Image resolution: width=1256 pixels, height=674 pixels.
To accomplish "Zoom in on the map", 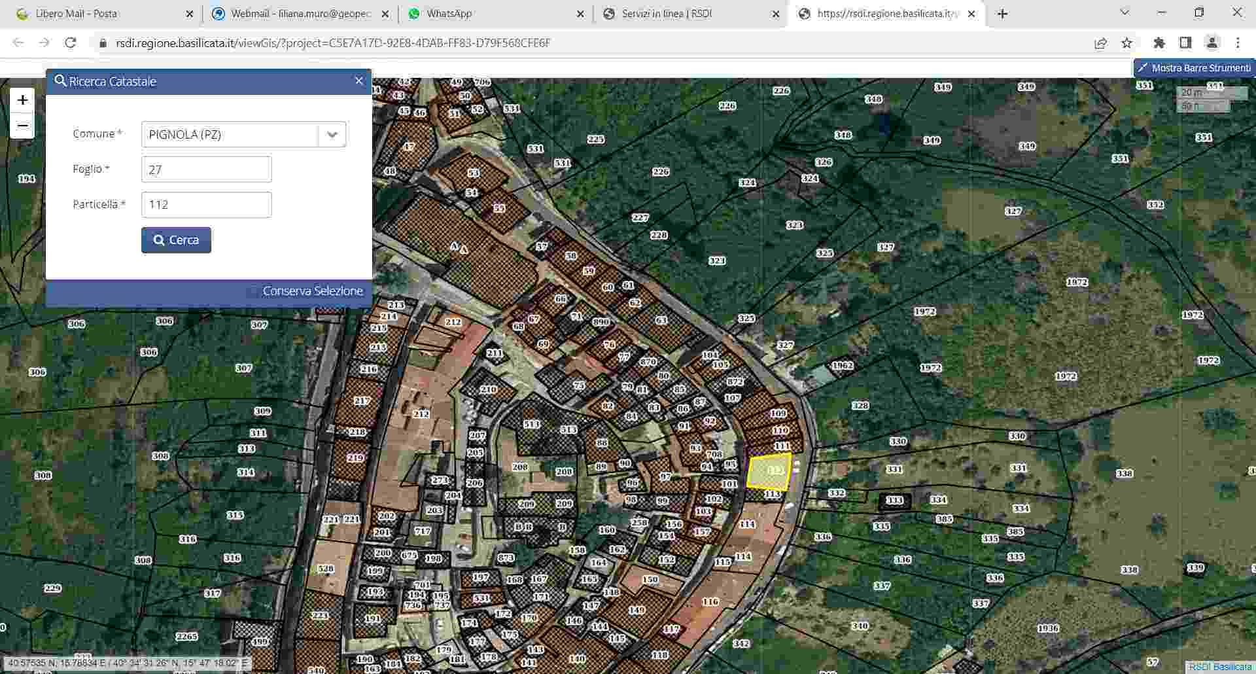I will point(22,100).
